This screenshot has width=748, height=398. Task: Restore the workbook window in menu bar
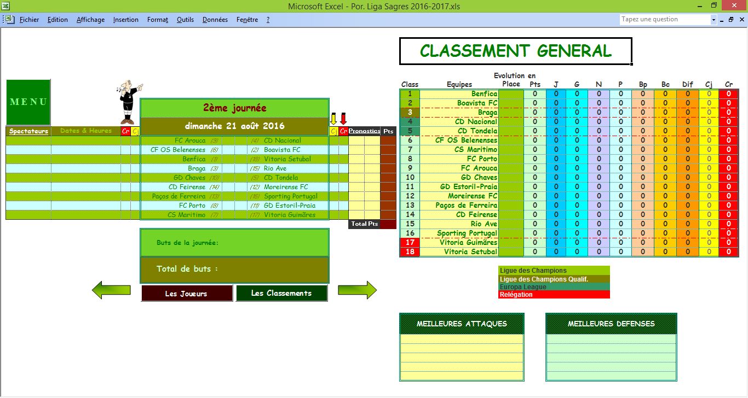[x=730, y=19]
